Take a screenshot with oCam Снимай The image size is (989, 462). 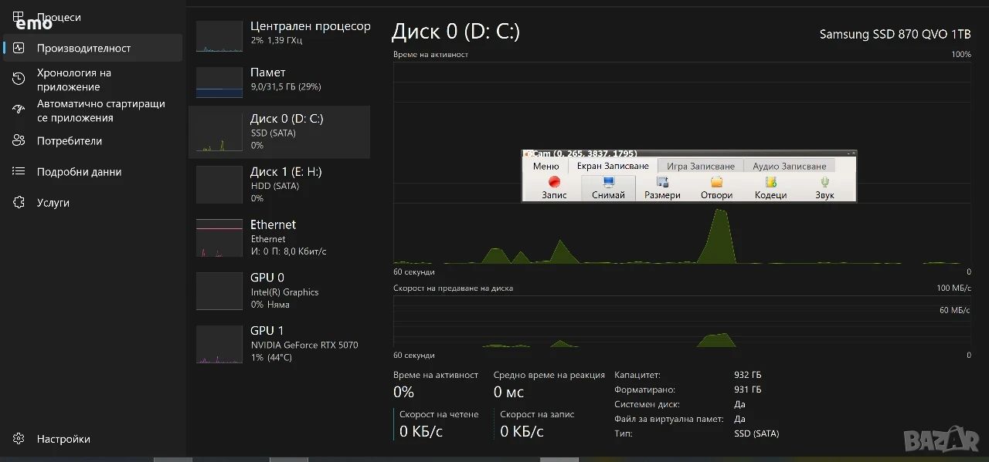click(x=608, y=187)
